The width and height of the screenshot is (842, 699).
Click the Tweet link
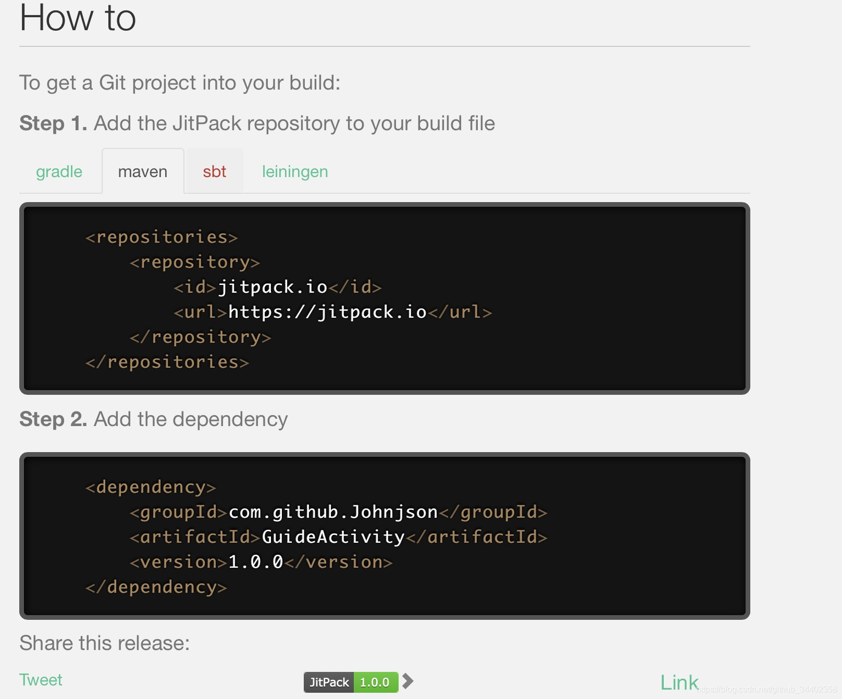pyautogui.click(x=41, y=680)
